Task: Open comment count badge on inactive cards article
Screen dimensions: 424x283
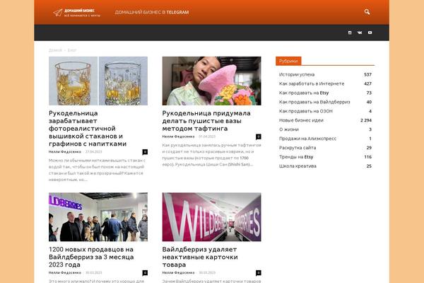Action: pos(258,272)
